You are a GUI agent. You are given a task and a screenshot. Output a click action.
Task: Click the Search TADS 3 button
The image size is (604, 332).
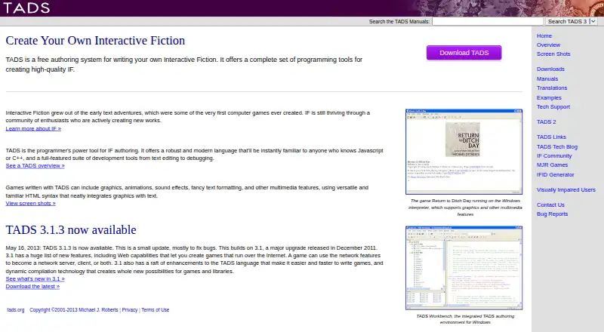coord(567,22)
